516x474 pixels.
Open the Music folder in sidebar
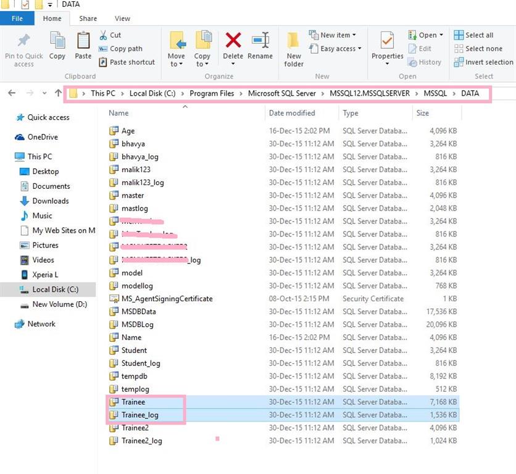(x=36, y=215)
